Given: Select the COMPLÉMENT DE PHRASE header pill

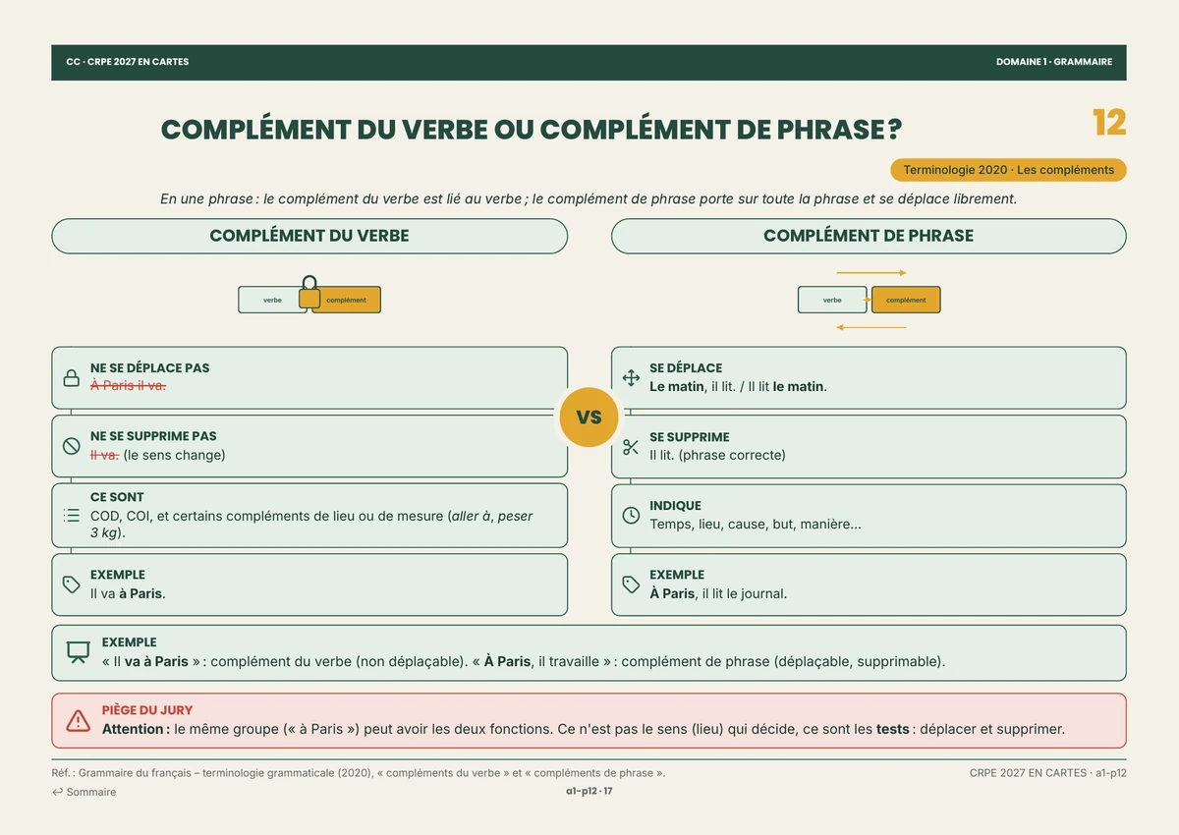Looking at the screenshot, I should click(x=869, y=236).
